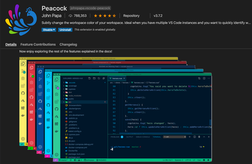The height and width of the screenshot is (164, 252).
Task: Open the Disable dropdown button
Action: pyautogui.click(x=49, y=30)
